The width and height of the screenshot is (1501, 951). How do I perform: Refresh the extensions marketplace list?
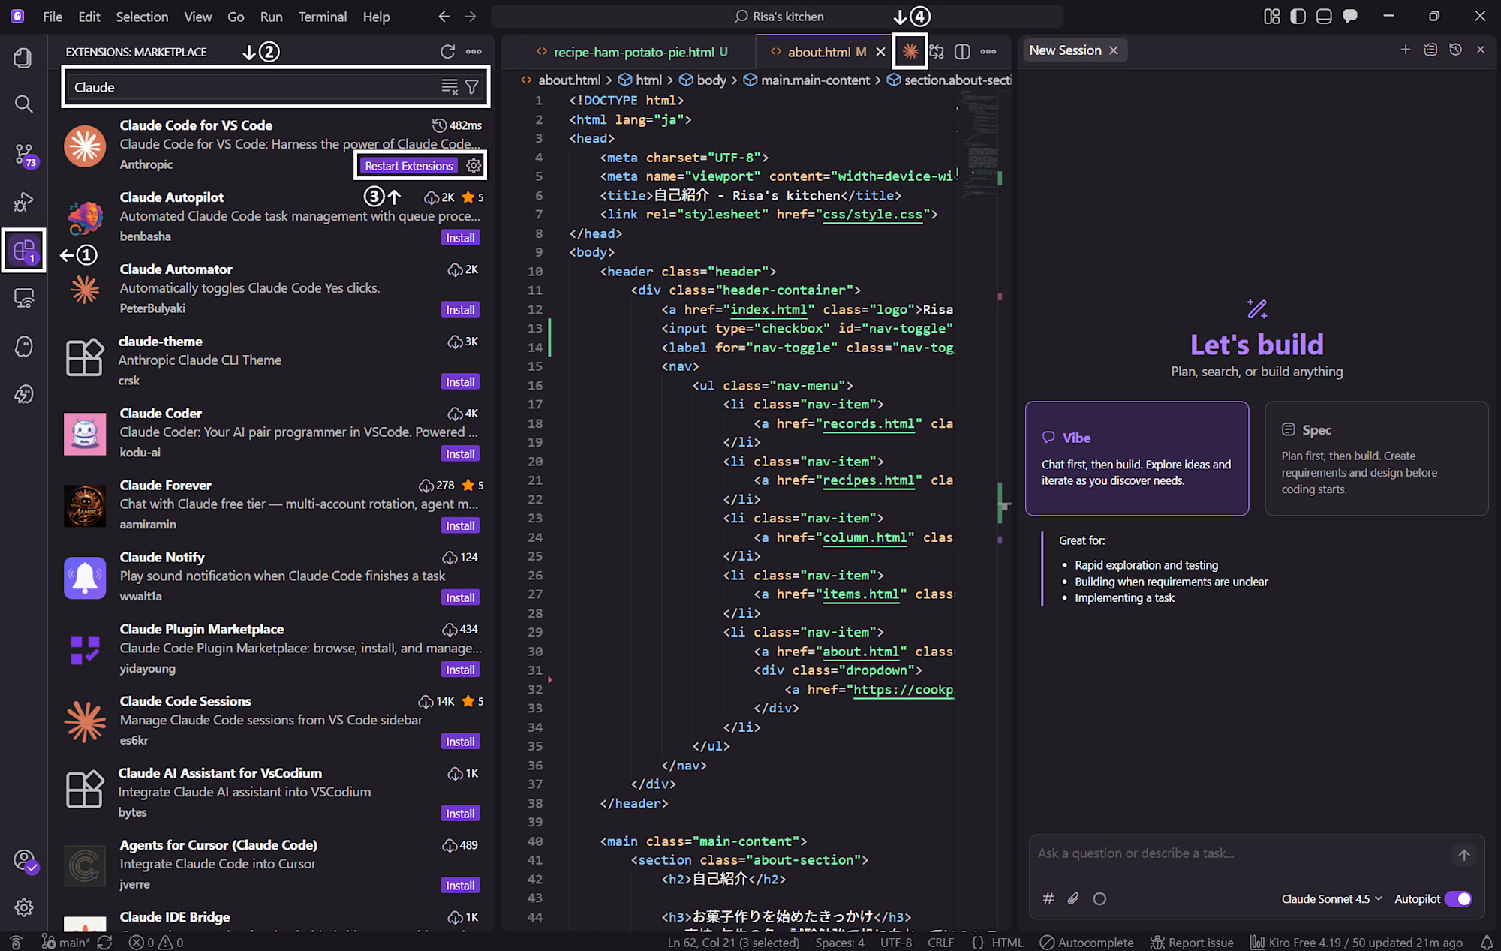click(447, 51)
